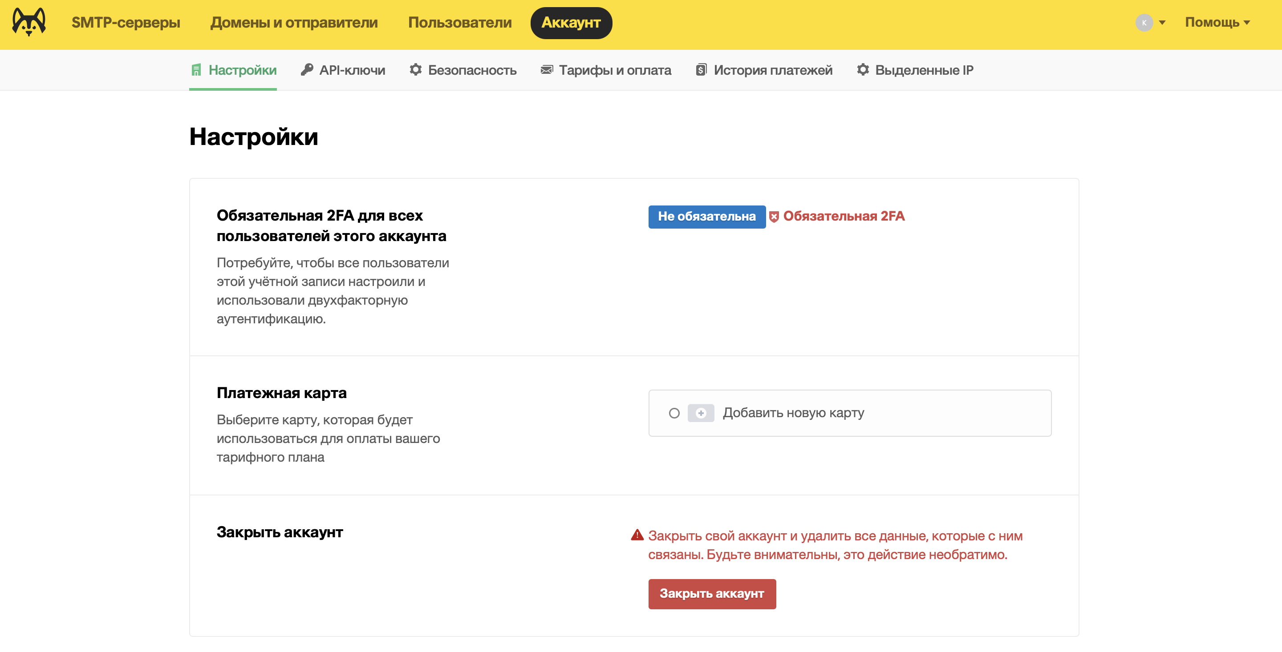This screenshot has height=652, width=1282.
Task: Click the Безопасность gear icon
Action: coord(416,70)
